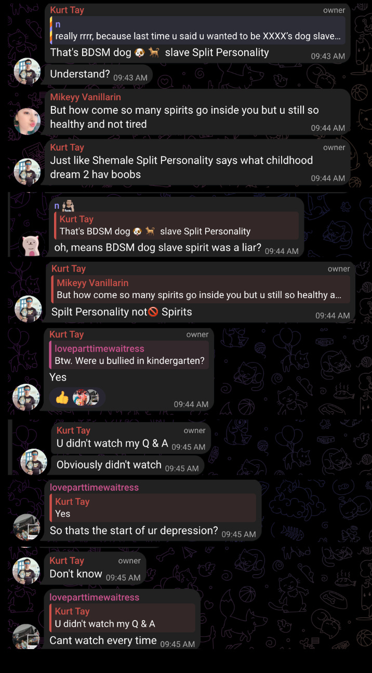Select the "Just like Shemale Split Personality" message

197,162
